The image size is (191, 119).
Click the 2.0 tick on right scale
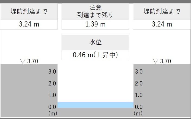click(x=139, y=83)
